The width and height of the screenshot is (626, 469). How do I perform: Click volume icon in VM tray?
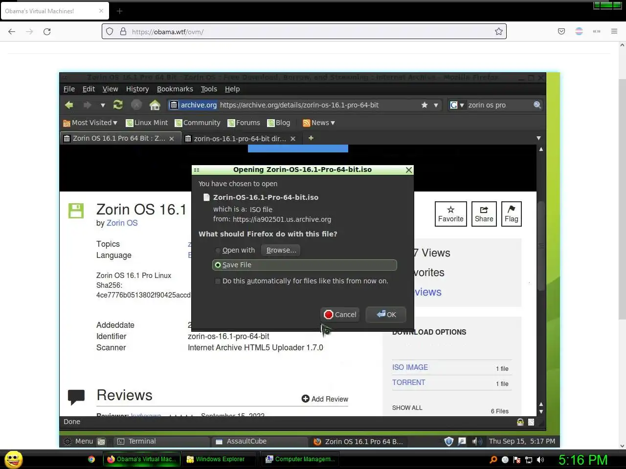click(x=476, y=441)
